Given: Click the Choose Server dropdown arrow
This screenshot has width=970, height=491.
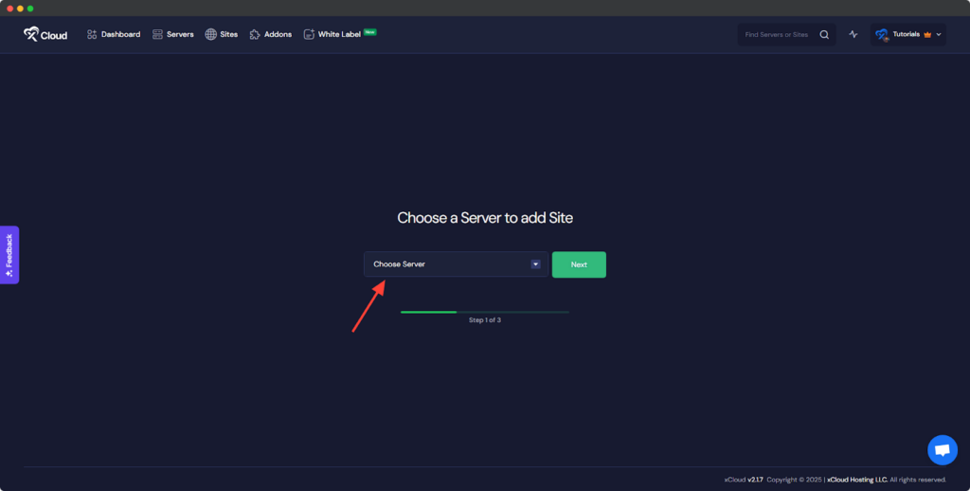Looking at the screenshot, I should (x=535, y=264).
